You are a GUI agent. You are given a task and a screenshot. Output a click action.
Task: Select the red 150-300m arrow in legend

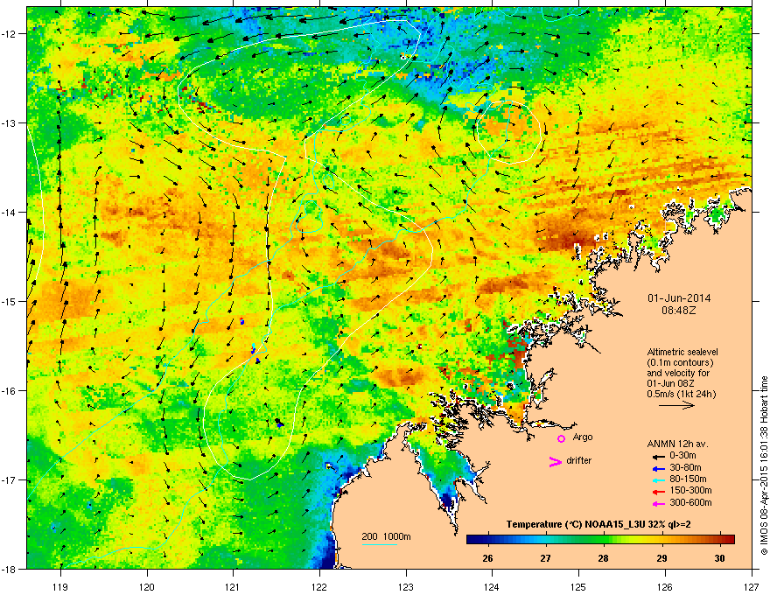click(659, 492)
